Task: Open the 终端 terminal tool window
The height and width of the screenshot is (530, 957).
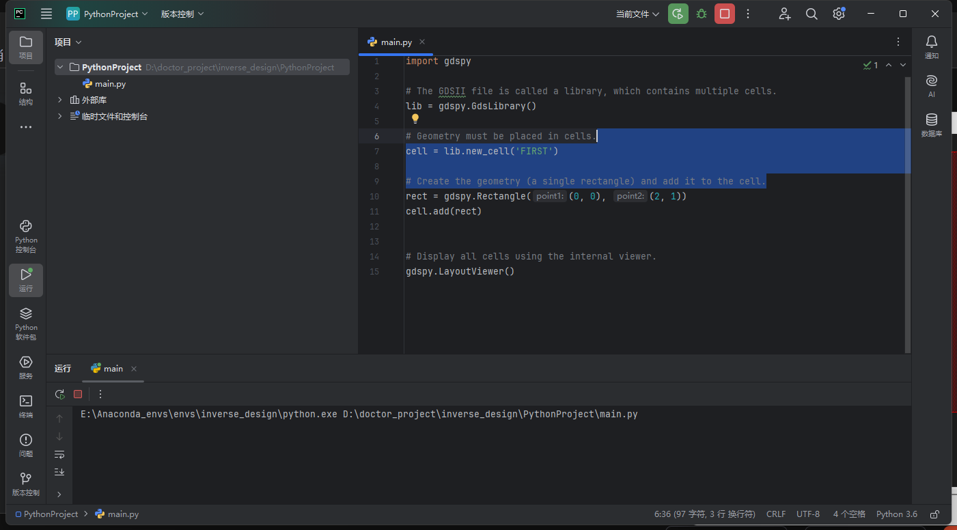Action: coord(25,406)
